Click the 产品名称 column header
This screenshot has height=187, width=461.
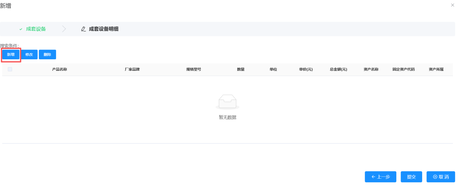coord(59,69)
